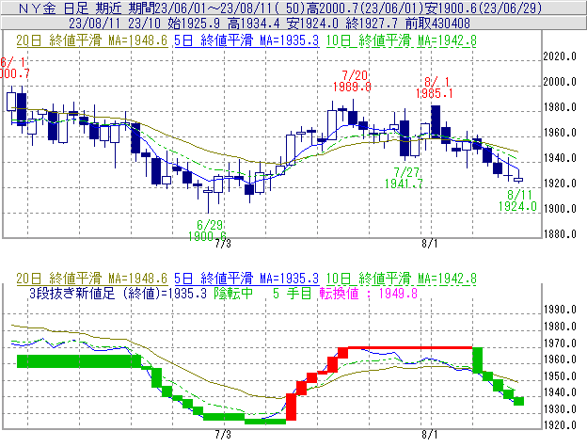Click the 8/1 date on lower chart axis
This screenshot has width=587, height=447.
[x=429, y=435]
